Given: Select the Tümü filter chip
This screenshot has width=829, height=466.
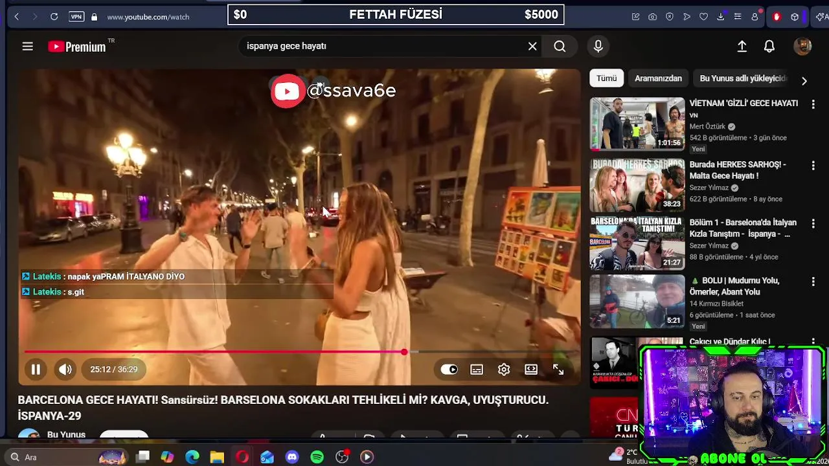Looking at the screenshot, I should click(607, 78).
